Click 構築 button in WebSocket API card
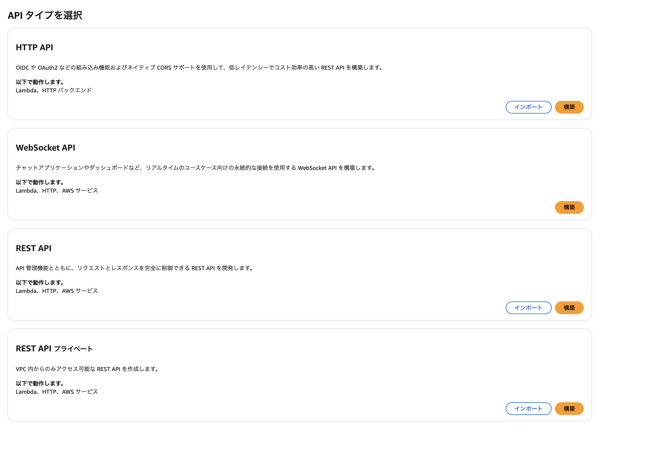 pos(569,207)
